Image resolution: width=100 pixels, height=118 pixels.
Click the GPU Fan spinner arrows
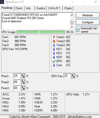tap(73, 76)
